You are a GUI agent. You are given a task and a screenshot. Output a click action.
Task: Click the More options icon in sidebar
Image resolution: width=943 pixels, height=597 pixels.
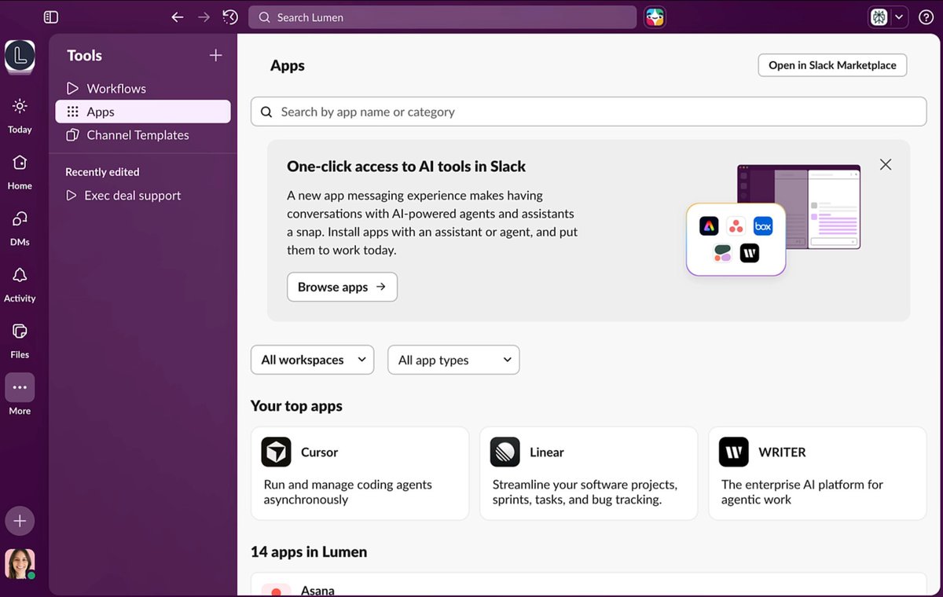click(19, 387)
